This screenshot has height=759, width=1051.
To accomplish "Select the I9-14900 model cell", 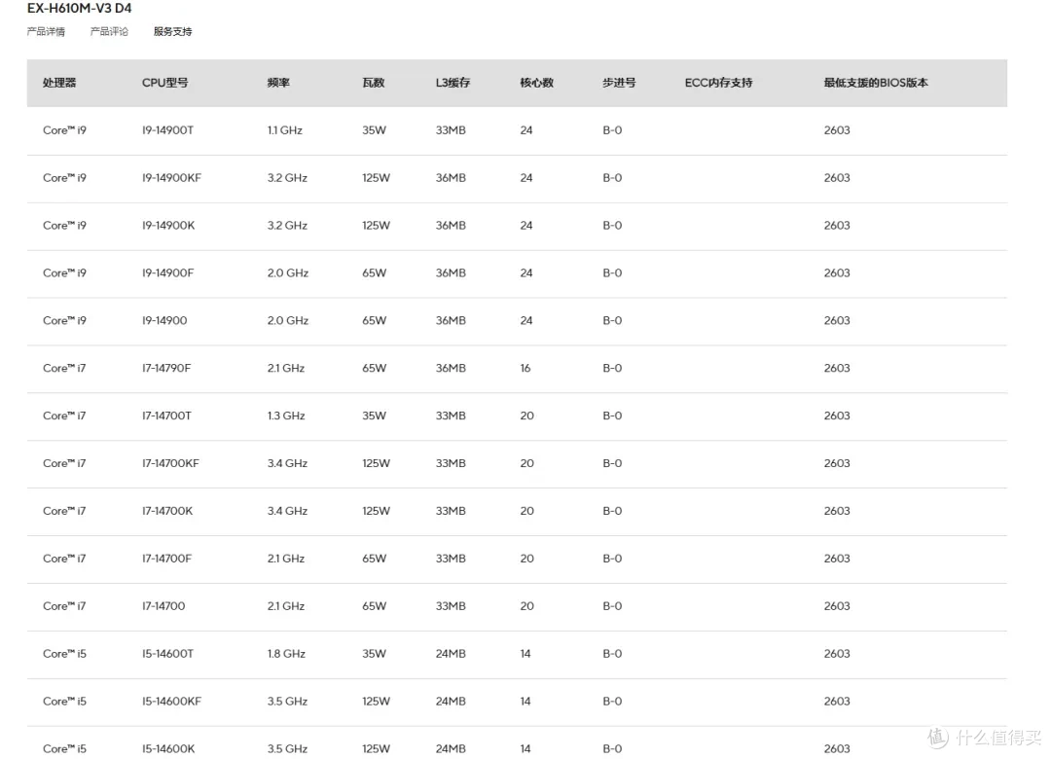I will 164,320.
